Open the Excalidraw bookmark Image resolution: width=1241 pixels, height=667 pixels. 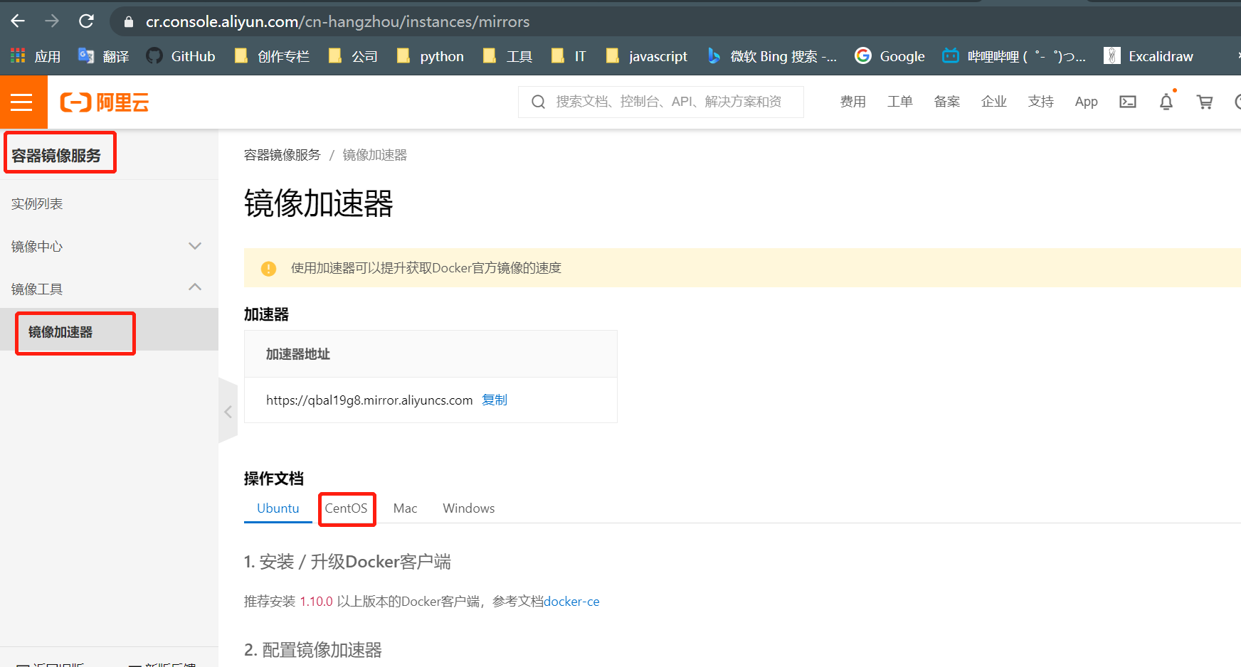tap(1148, 56)
